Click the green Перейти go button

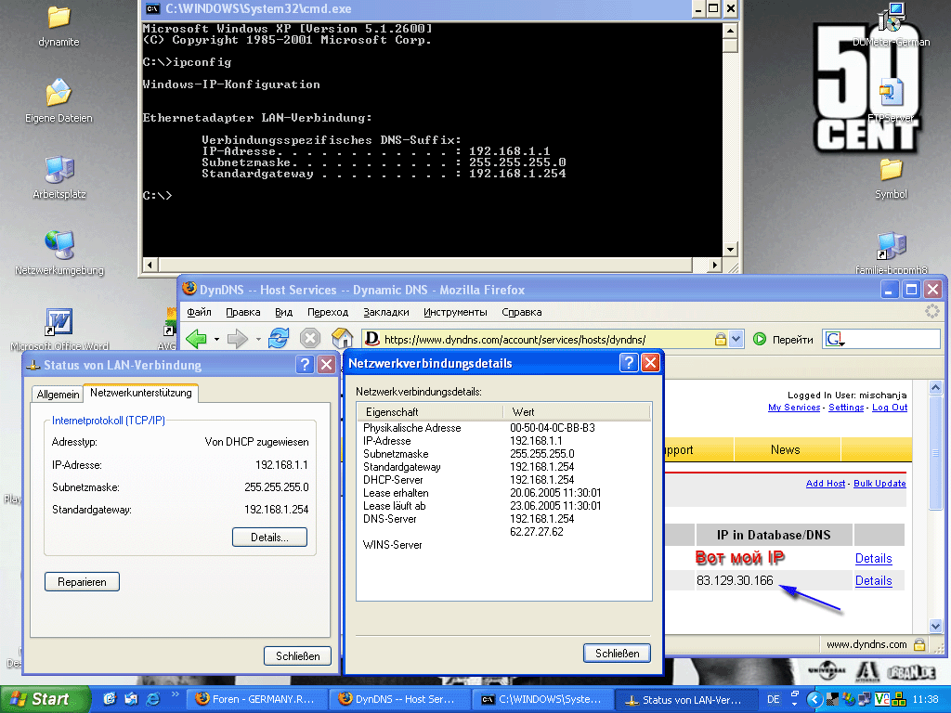coord(783,340)
